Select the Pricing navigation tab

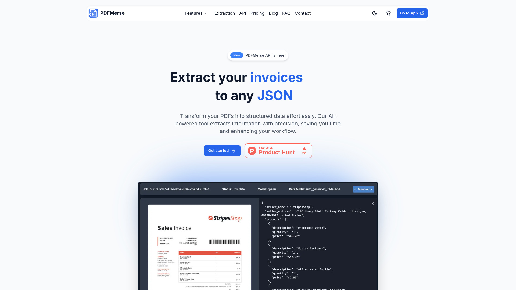(257, 13)
